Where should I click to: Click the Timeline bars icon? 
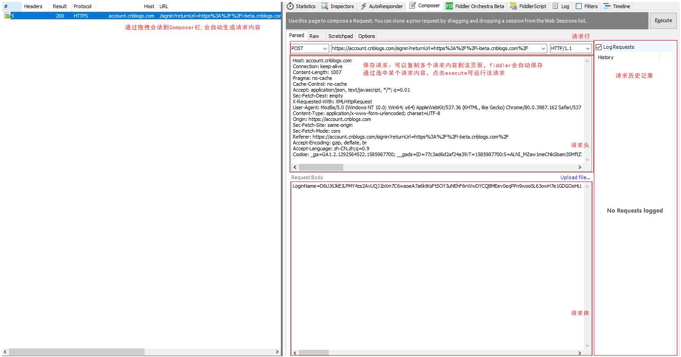pos(607,6)
